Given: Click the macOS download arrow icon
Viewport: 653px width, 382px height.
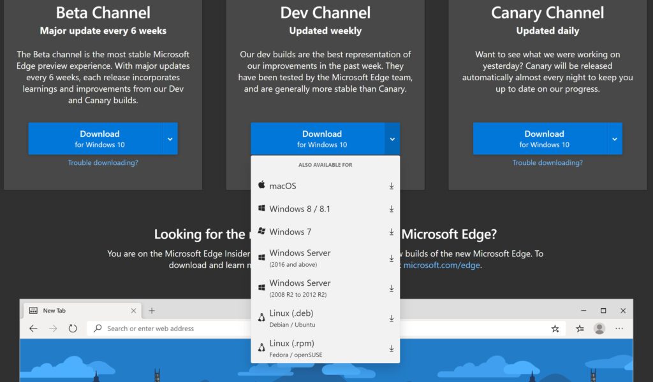Looking at the screenshot, I should (x=392, y=186).
